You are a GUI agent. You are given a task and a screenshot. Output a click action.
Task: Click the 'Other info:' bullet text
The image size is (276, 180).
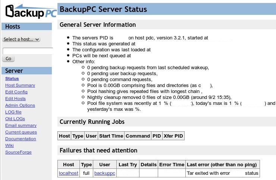(x=84, y=62)
